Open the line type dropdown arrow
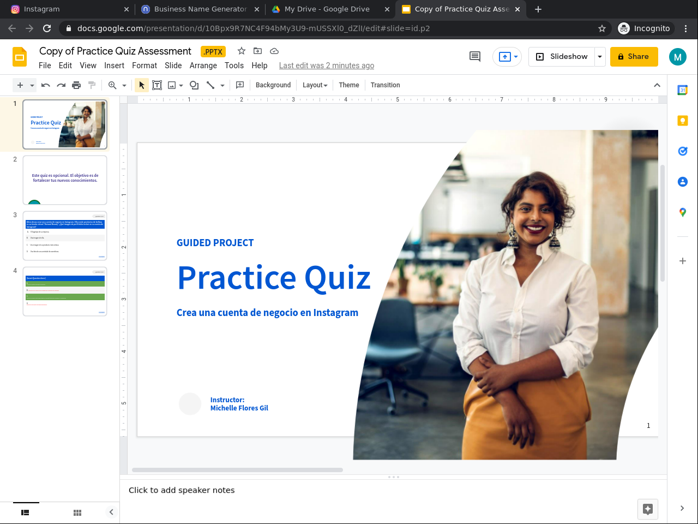Screen dimensions: 698x524 (x=222, y=85)
